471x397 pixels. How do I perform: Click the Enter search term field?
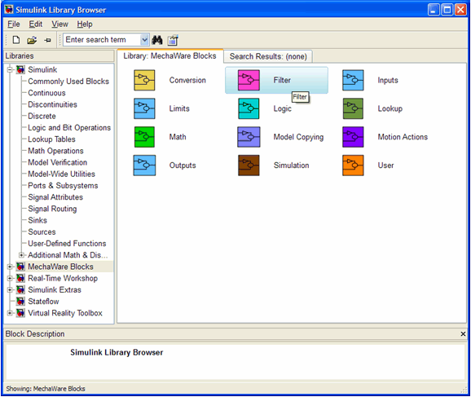pos(102,40)
